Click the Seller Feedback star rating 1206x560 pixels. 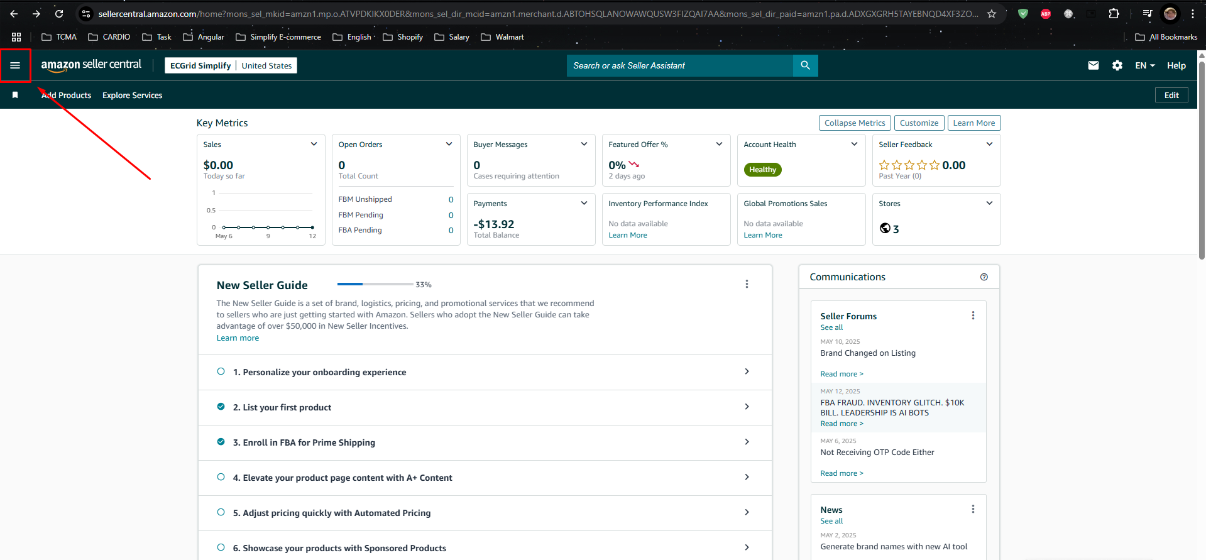pos(909,165)
